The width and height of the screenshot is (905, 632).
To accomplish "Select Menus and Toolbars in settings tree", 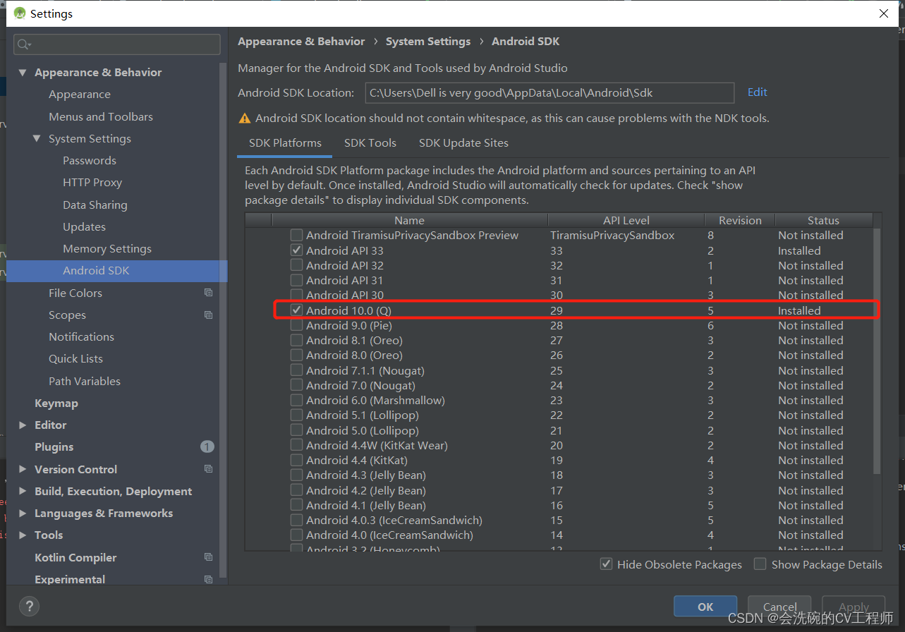I will point(101,116).
